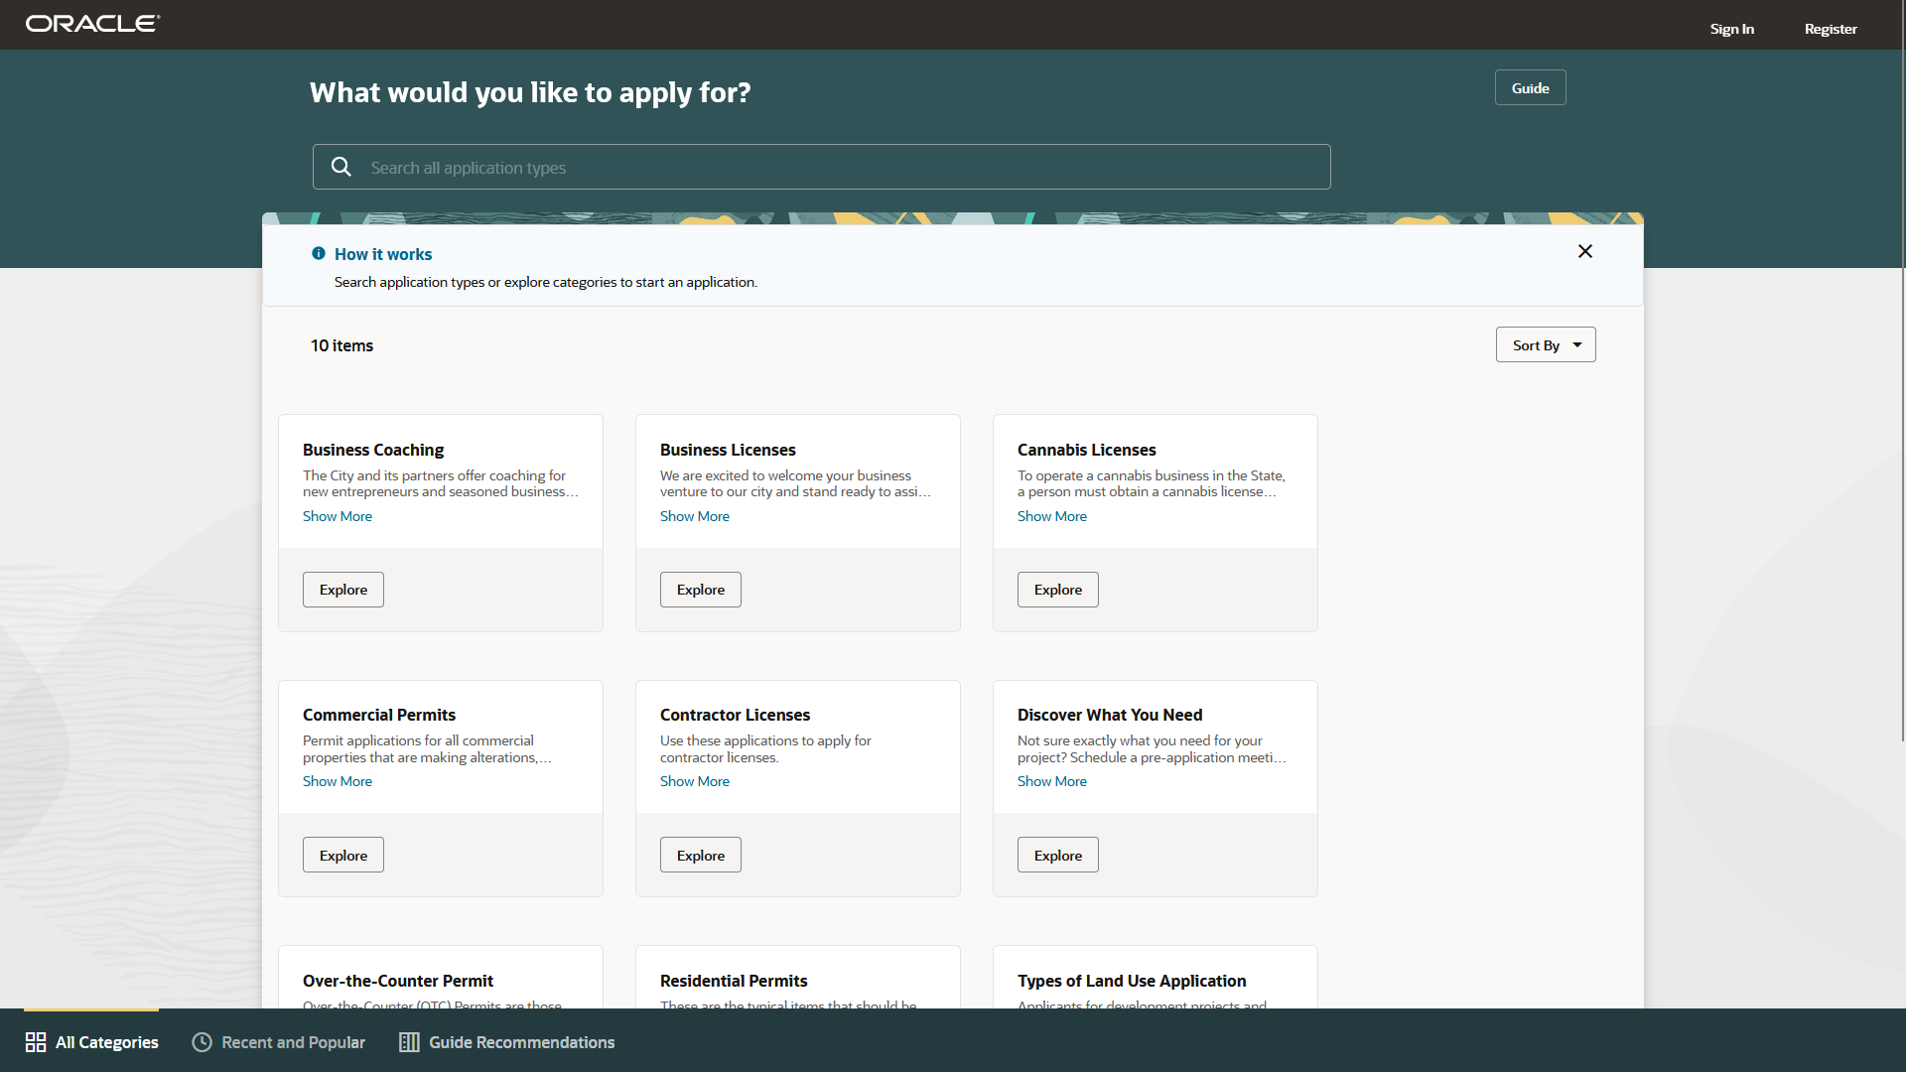Explore the Business Licenses category
Image resolution: width=1906 pixels, height=1072 pixels.
coord(700,589)
